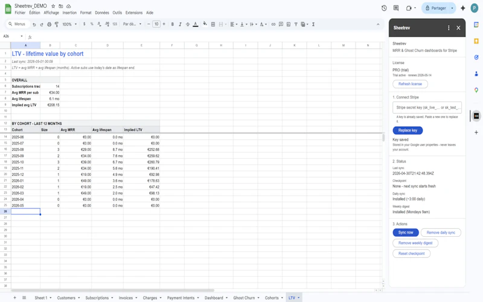The image size is (483, 302).
Task: Open the comments history icon
Action: pyautogui.click(x=396, y=8)
